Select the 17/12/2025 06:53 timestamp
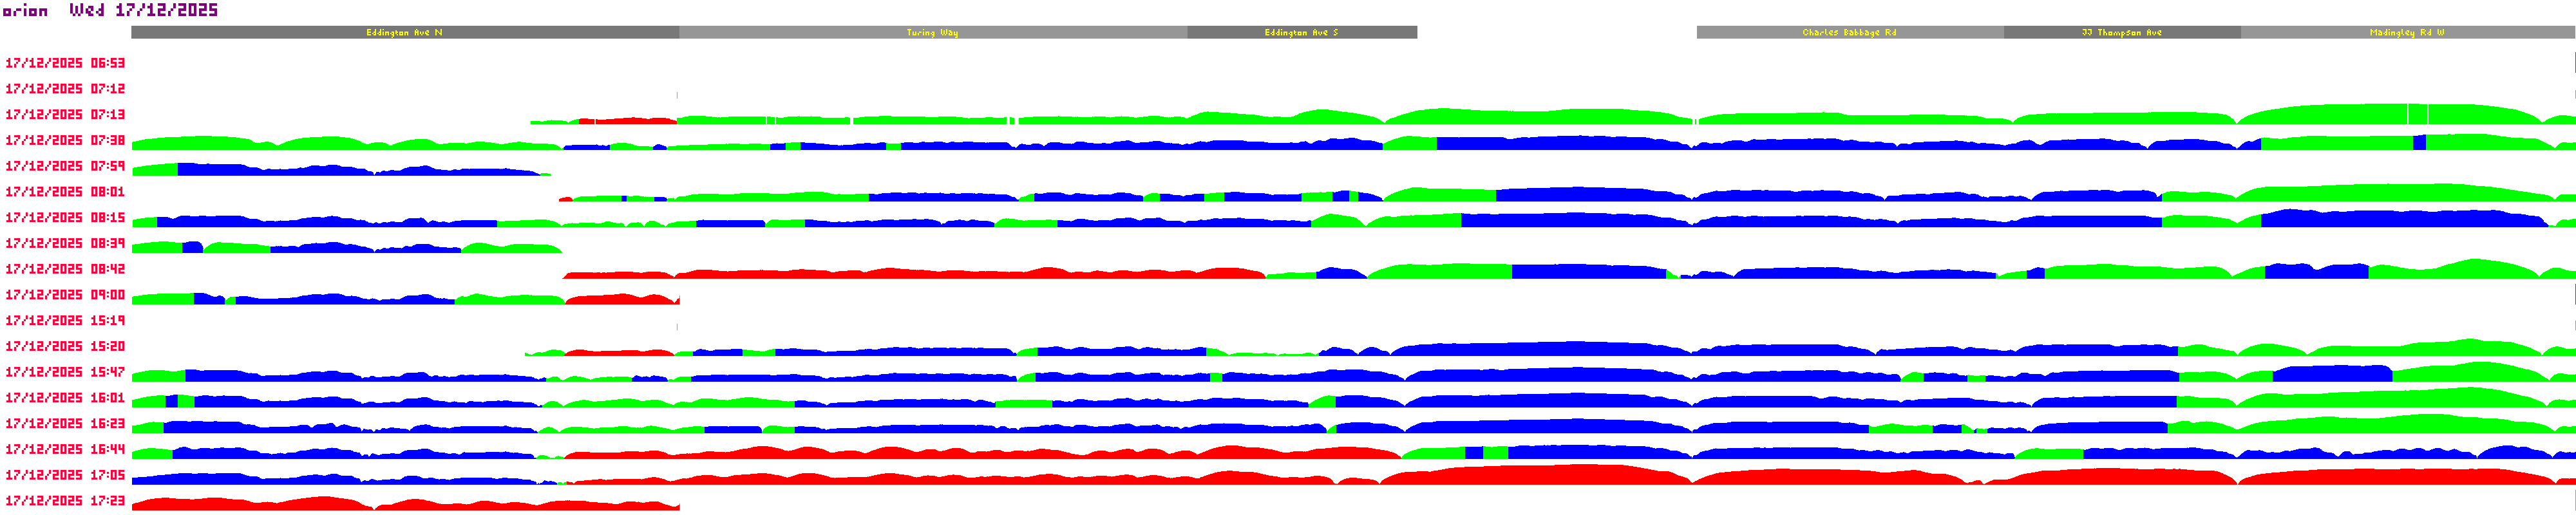The width and height of the screenshot is (2576, 515). coord(65,63)
